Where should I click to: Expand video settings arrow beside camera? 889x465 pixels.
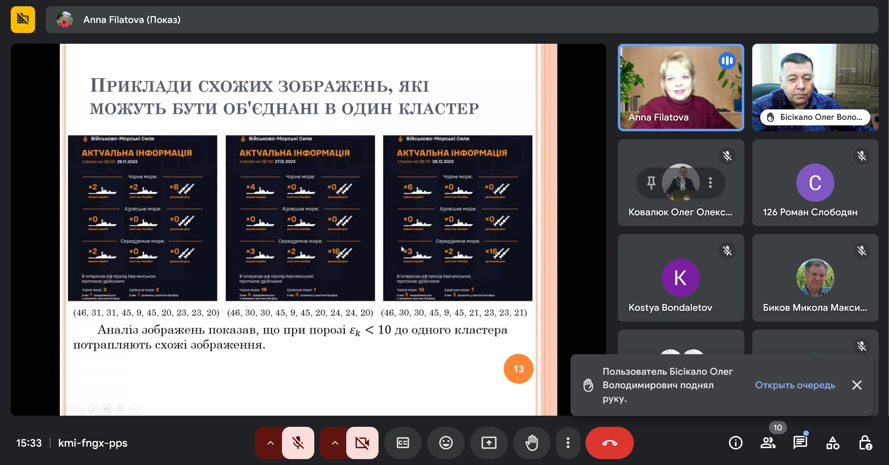(335, 443)
